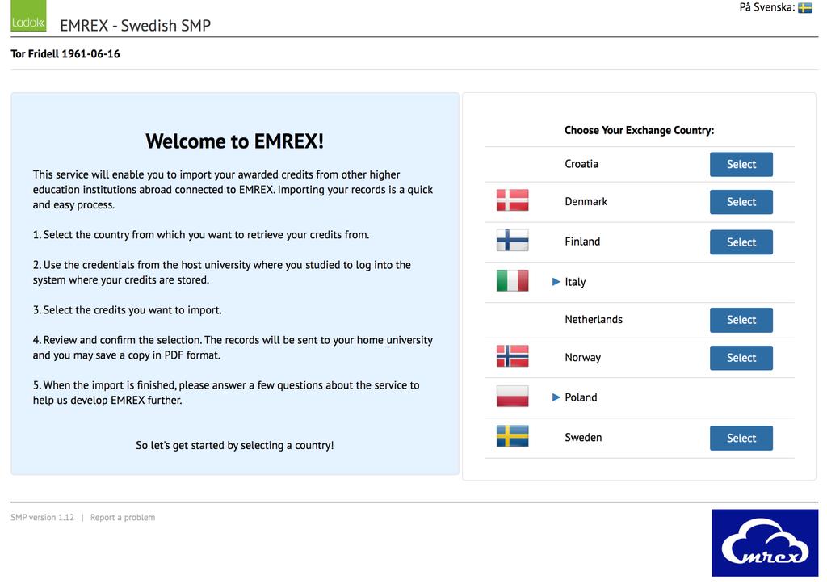Click the Welcome to EMREX! heading

point(235,141)
